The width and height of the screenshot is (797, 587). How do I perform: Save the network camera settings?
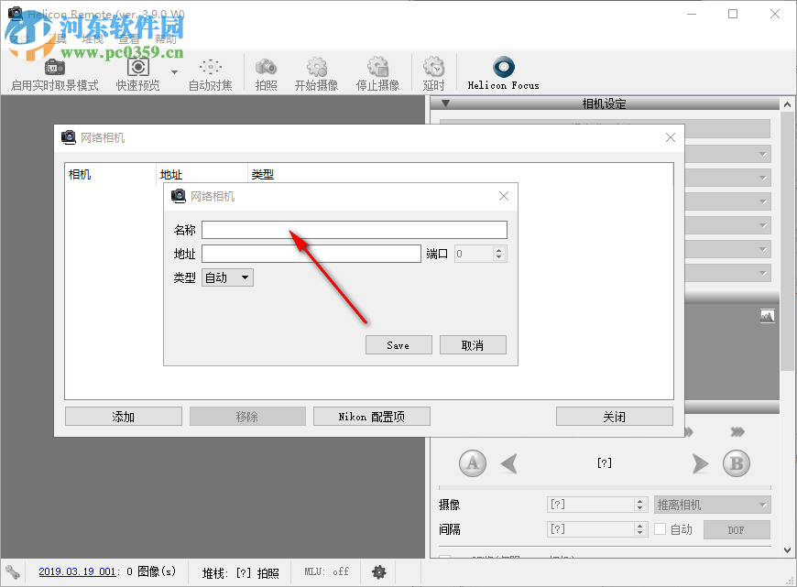coord(398,344)
